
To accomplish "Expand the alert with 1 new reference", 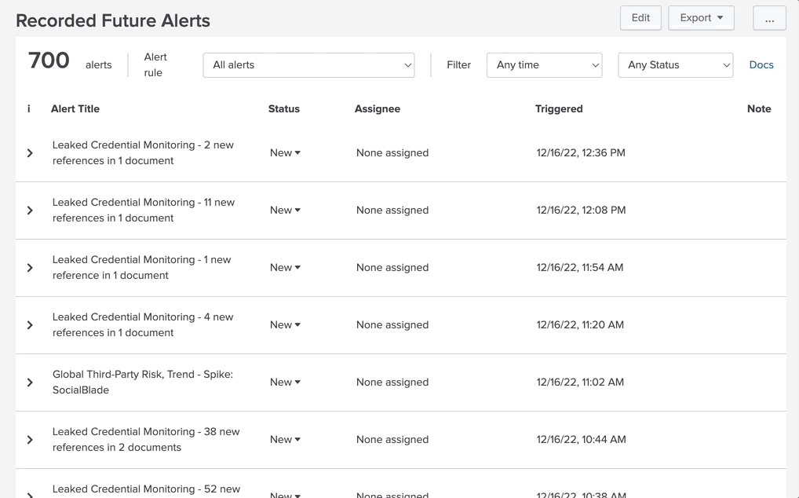I will tap(30, 268).
